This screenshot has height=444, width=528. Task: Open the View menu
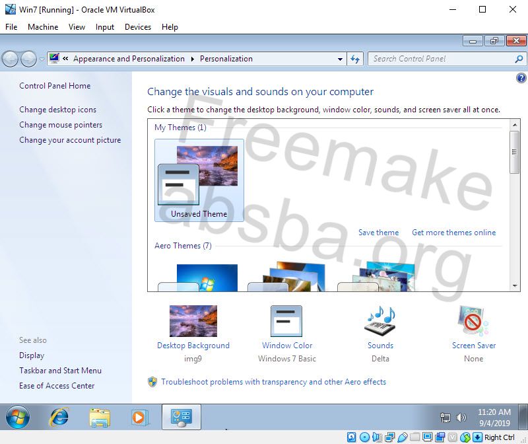[77, 27]
